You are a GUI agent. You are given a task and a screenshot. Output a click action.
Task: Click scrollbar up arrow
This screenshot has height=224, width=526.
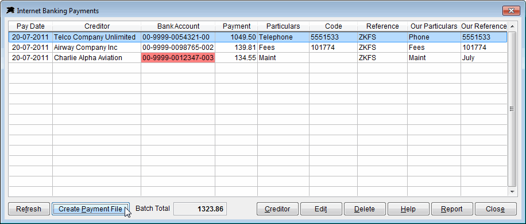point(512,26)
